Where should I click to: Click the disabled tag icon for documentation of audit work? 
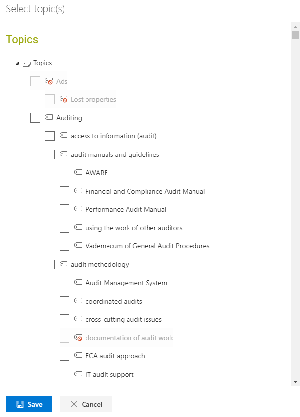coord(78,338)
